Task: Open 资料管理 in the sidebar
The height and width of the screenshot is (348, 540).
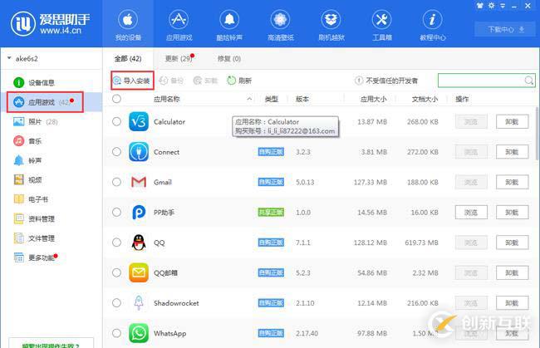Action: tap(34, 218)
